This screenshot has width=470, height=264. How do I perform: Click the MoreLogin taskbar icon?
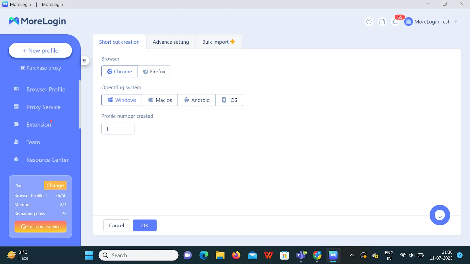[x=333, y=255]
